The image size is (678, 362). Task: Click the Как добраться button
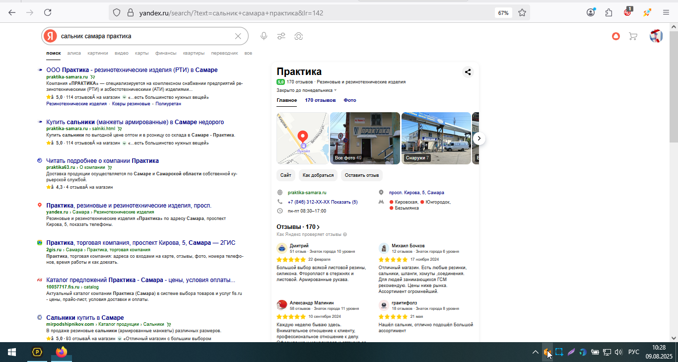[318, 175]
